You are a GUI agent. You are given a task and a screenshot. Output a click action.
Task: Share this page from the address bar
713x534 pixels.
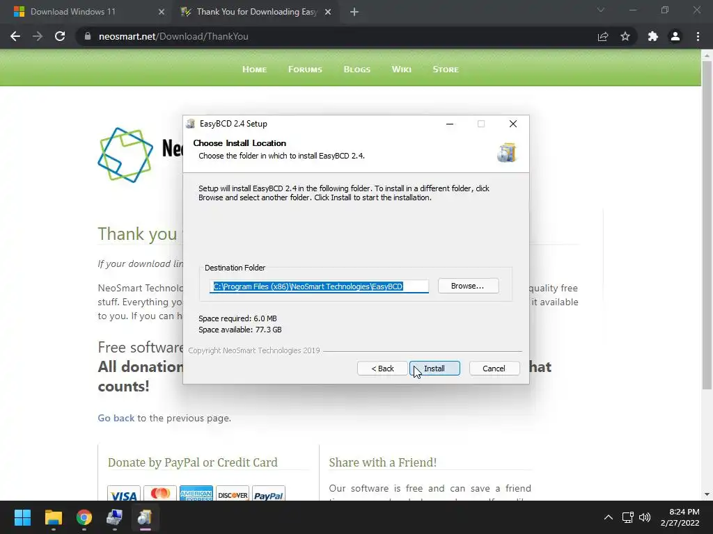tap(603, 36)
